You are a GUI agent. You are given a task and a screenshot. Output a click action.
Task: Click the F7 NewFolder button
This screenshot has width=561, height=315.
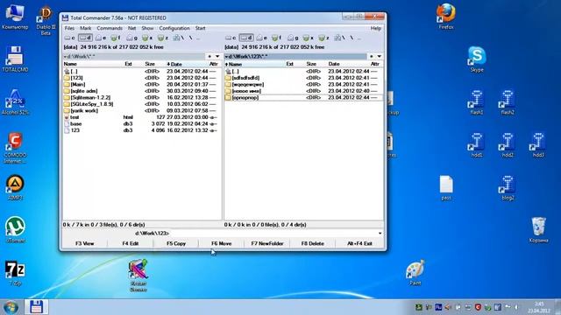266,243
